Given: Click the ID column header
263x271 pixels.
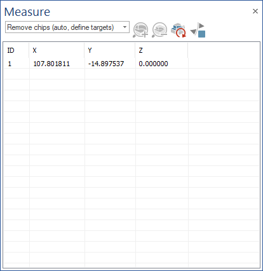Looking at the screenshot, I should click(x=17, y=50).
